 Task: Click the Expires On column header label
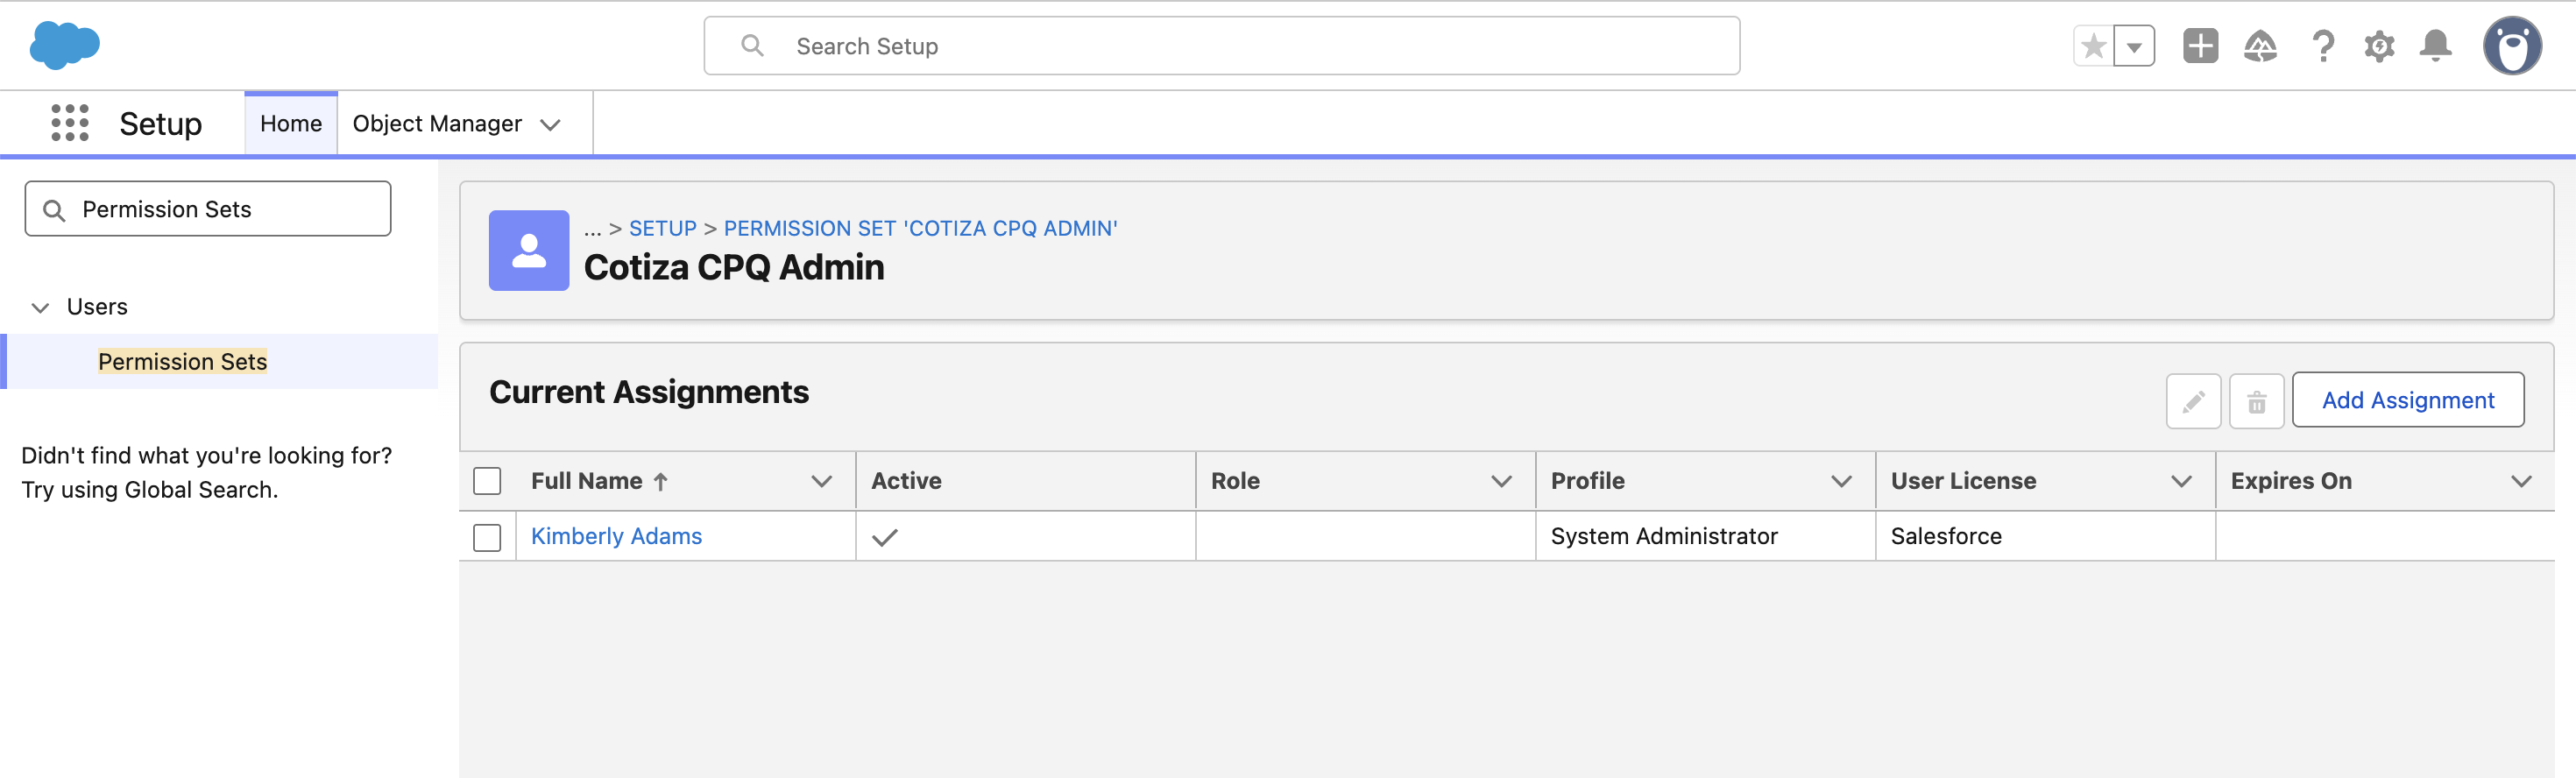pyautogui.click(x=2291, y=481)
